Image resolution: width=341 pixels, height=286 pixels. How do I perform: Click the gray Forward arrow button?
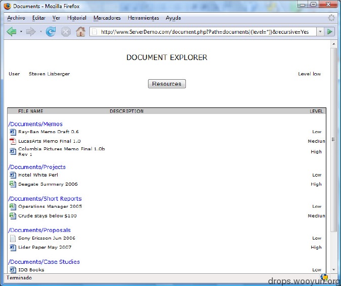tap(31, 32)
